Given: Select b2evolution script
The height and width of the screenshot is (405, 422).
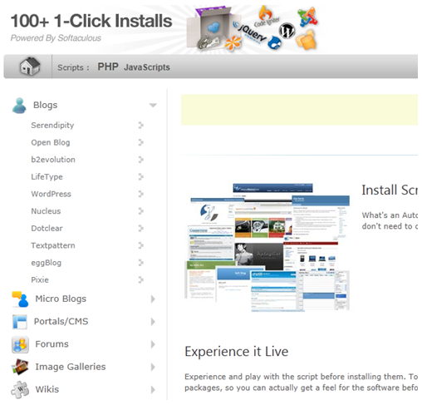Looking at the screenshot, I should 53,160.
